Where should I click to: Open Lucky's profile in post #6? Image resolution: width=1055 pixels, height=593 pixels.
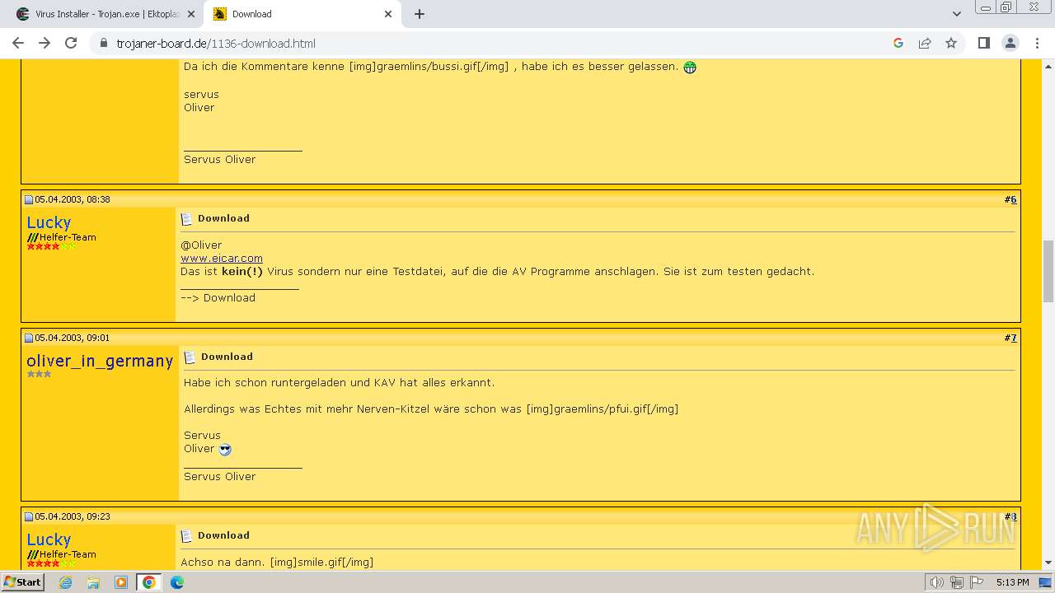pyautogui.click(x=49, y=222)
